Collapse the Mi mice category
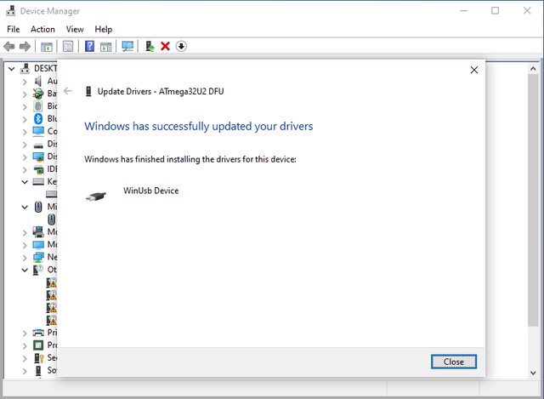 click(x=25, y=207)
